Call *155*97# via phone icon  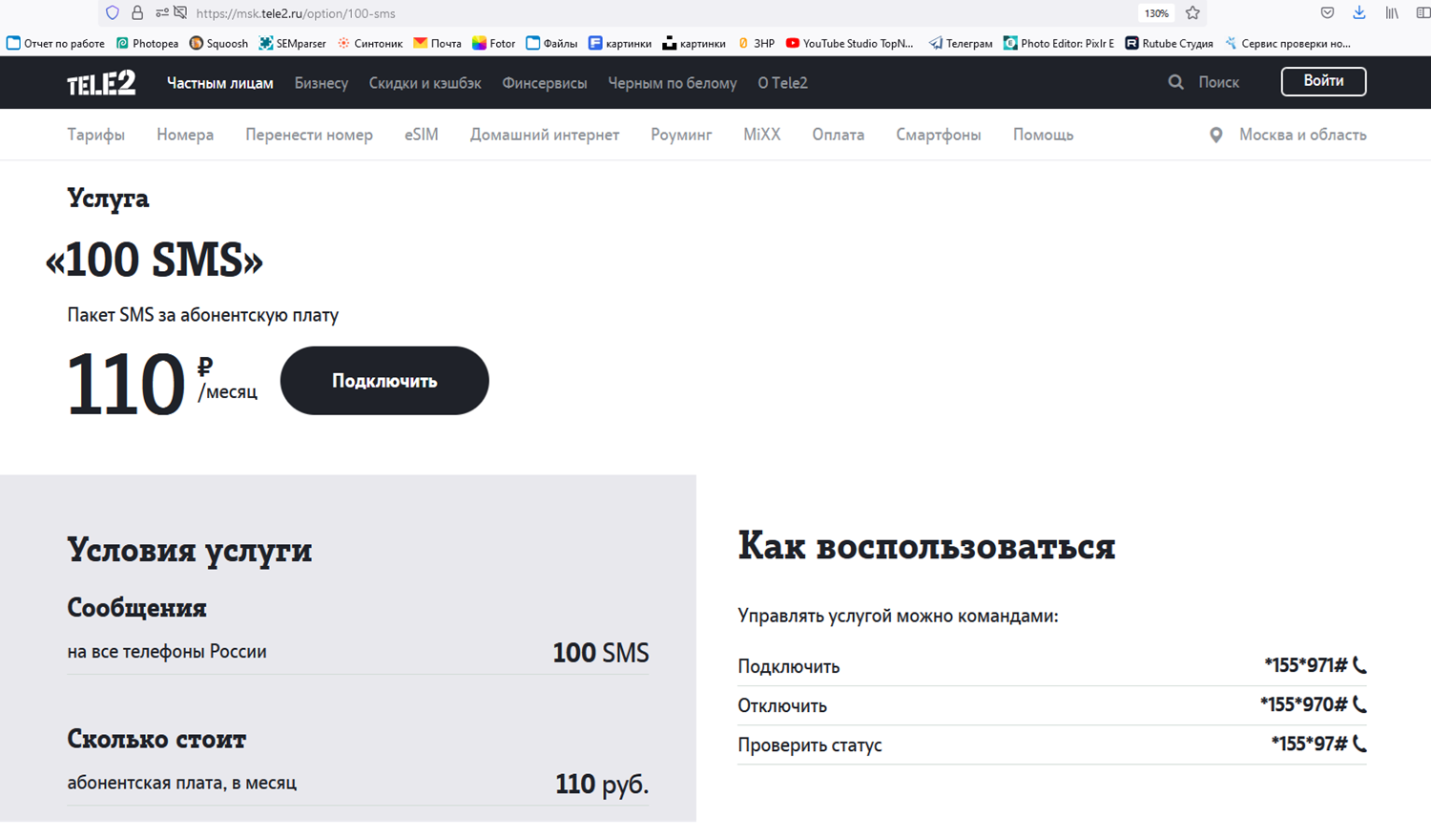coord(1359,744)
